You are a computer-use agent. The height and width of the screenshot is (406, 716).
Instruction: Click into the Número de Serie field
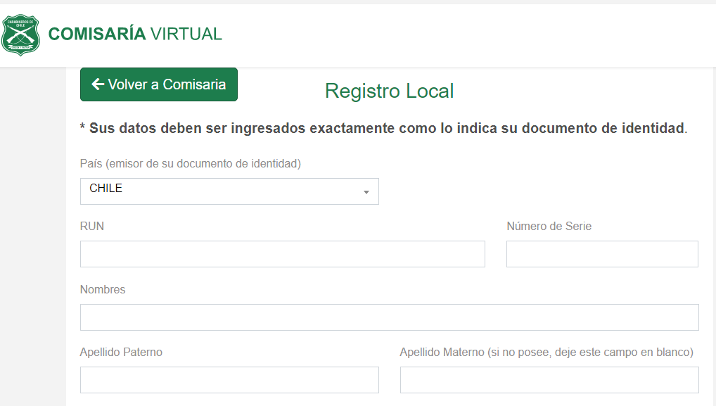tap(602, 254)
